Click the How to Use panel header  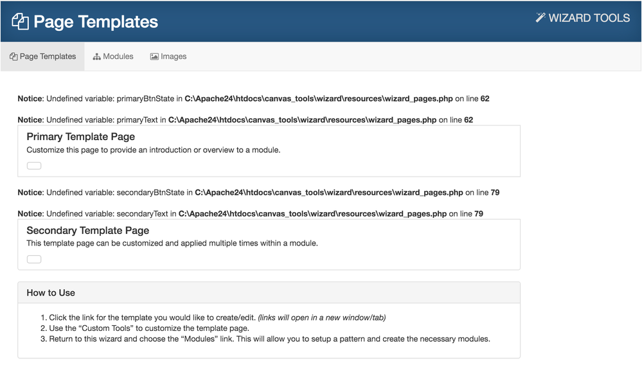(51, 292)
